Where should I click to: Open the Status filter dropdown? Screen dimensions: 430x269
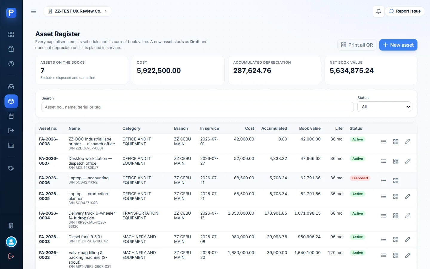[x=384, y=107]
